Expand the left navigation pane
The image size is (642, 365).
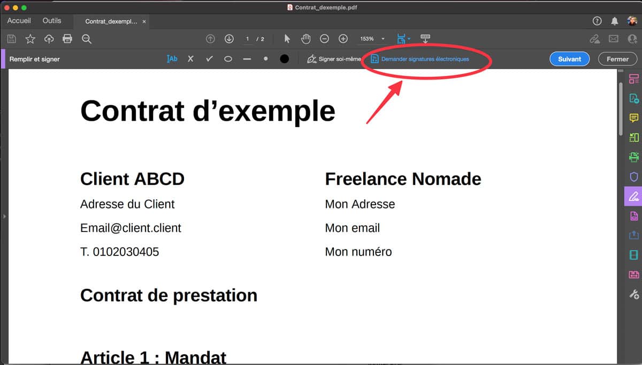4,216
